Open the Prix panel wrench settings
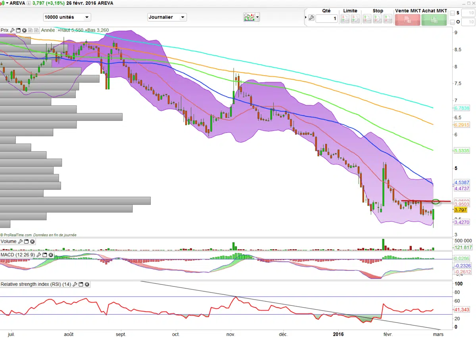This screenshot has width=476, height=338. (x=12, y=30)
